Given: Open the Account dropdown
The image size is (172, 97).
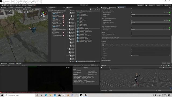Looking at the screenshot, I should (x=152, y=5).
